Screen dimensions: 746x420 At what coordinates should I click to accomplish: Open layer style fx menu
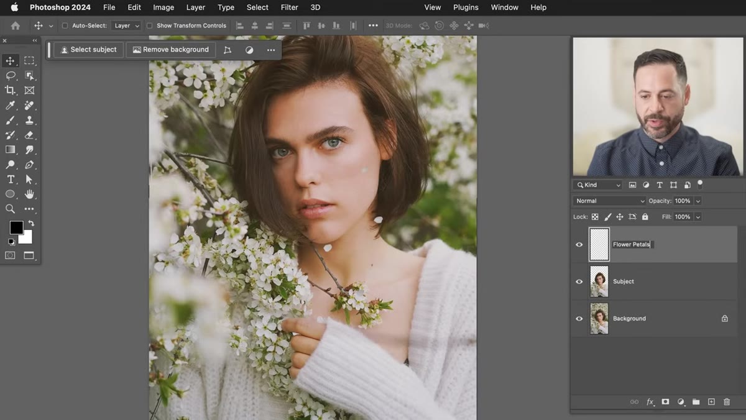(650, 402)
